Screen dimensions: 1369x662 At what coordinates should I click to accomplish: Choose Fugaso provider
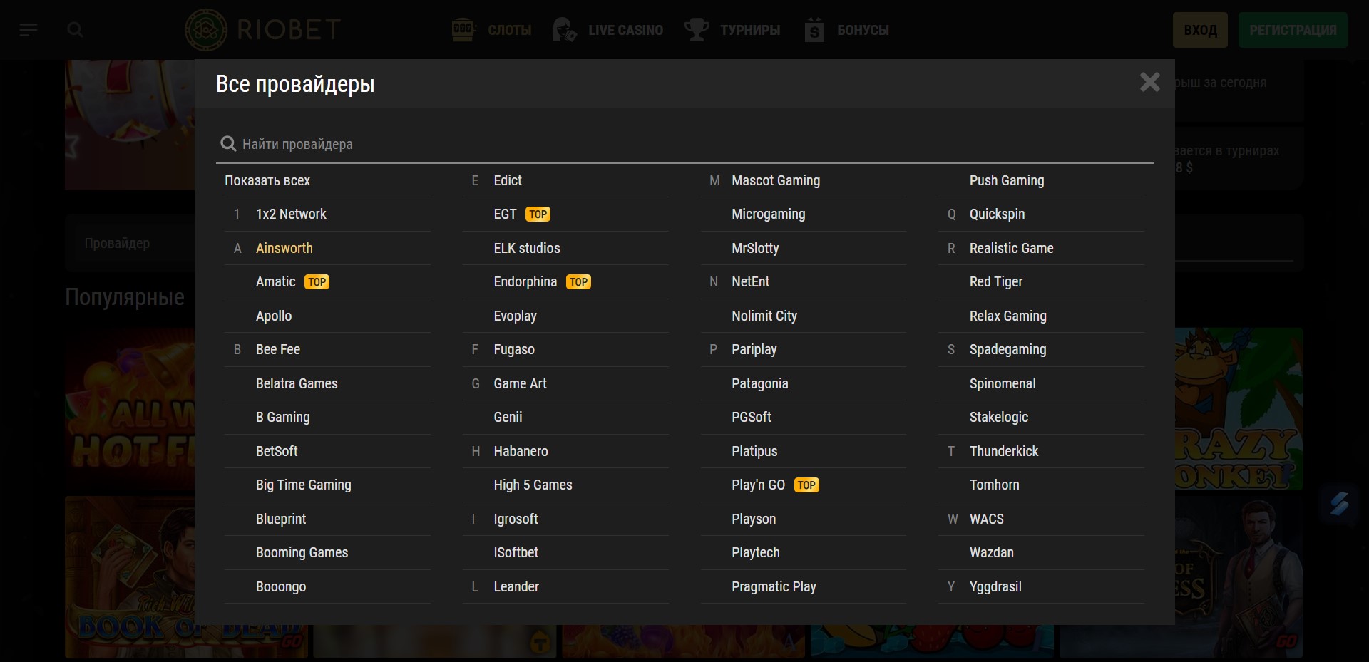[x=514, y=349]
